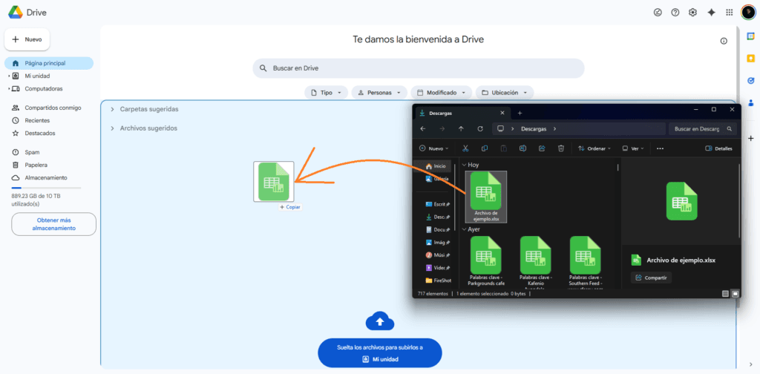Open a new Explorer tab with plus icon
The width and height of the screenshot is (760, 374).
pos(520,113)
